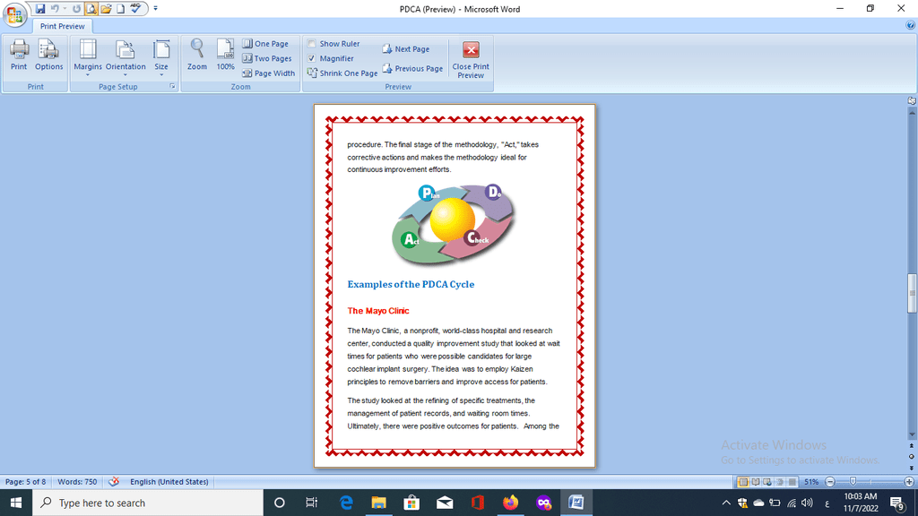
Task: Click the proofing errors status icon
Action: point(114,481)
